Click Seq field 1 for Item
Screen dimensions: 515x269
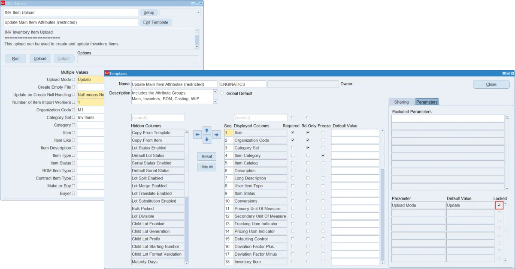pos(229,133)
